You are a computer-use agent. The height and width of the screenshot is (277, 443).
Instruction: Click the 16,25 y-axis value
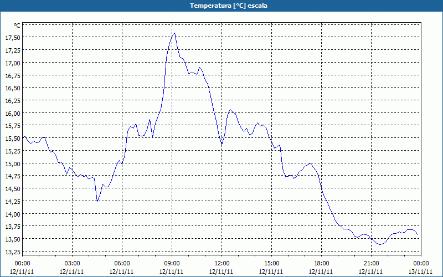[13, 101]
